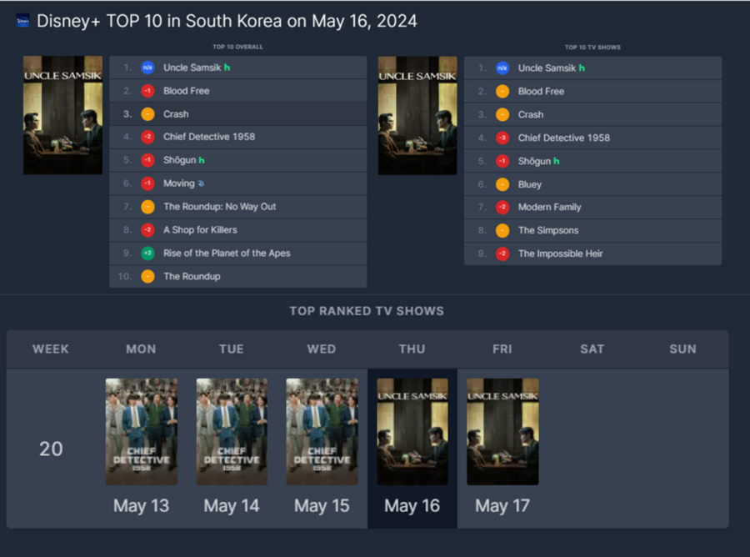
Task: Click red -2 badge for A Shop for Killers
Action: coord(147,229)
